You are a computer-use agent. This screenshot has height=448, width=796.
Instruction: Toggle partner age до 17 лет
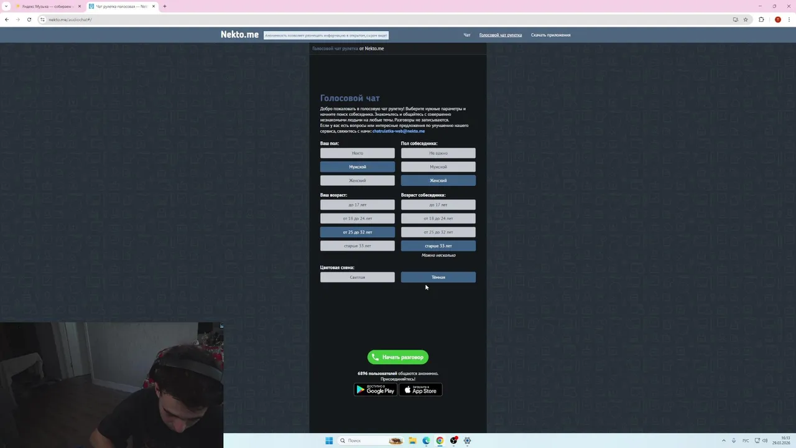(x=438, y=205)
